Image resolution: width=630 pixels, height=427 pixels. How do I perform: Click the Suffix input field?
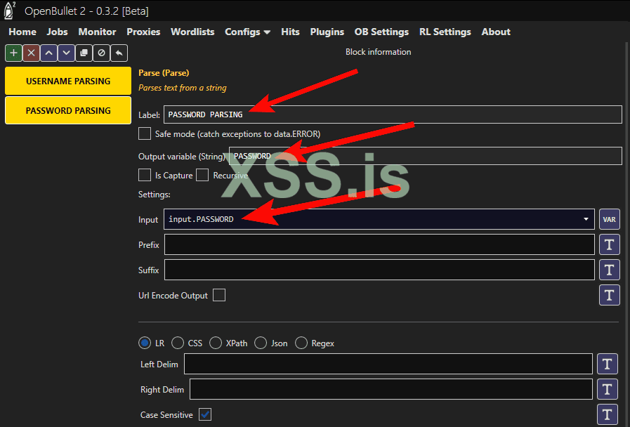(x=379, y=270)
